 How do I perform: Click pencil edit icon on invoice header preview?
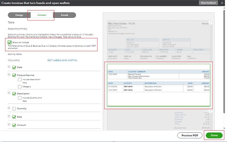211,23
